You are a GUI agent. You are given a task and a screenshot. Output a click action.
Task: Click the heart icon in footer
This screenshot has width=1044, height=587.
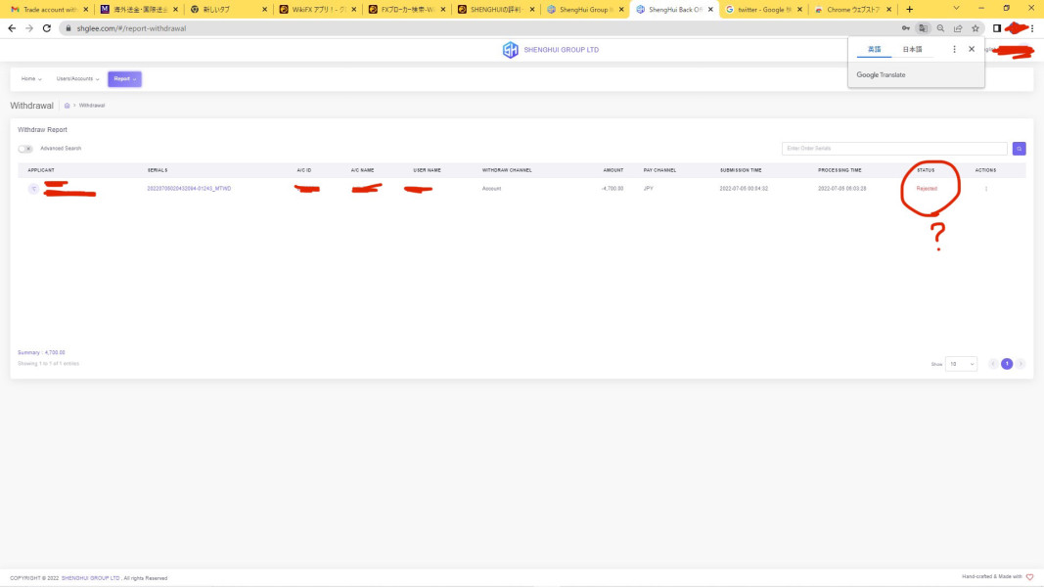coord(1029,577)
